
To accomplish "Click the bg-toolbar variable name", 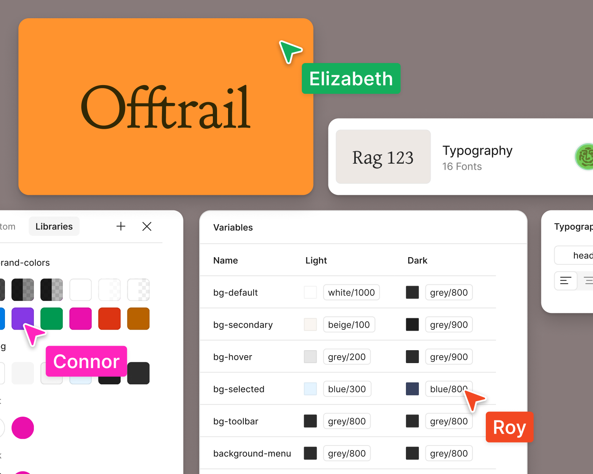I will coord(236,421).
